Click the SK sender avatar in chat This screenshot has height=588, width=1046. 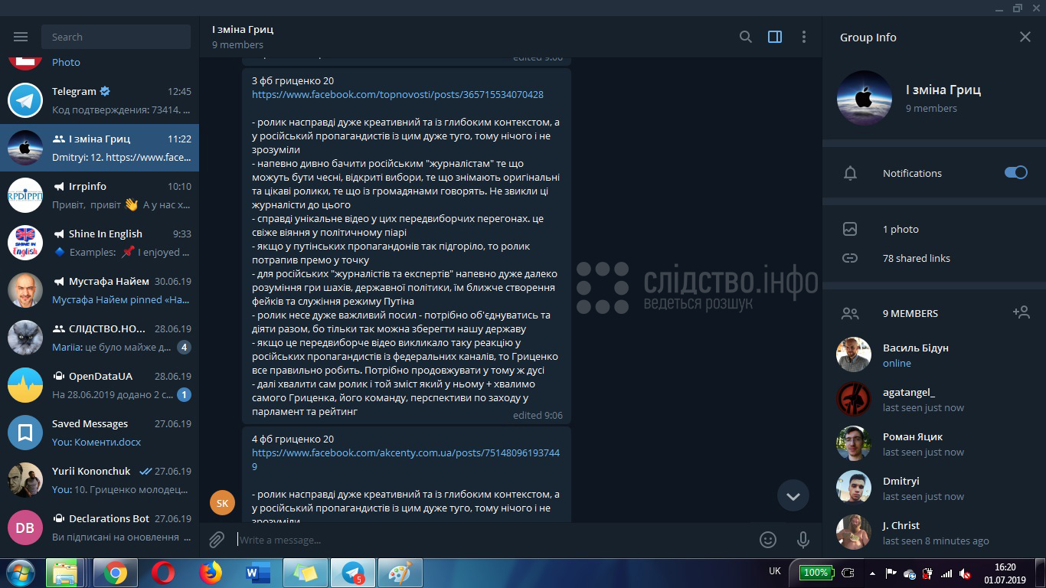[222, 503]
